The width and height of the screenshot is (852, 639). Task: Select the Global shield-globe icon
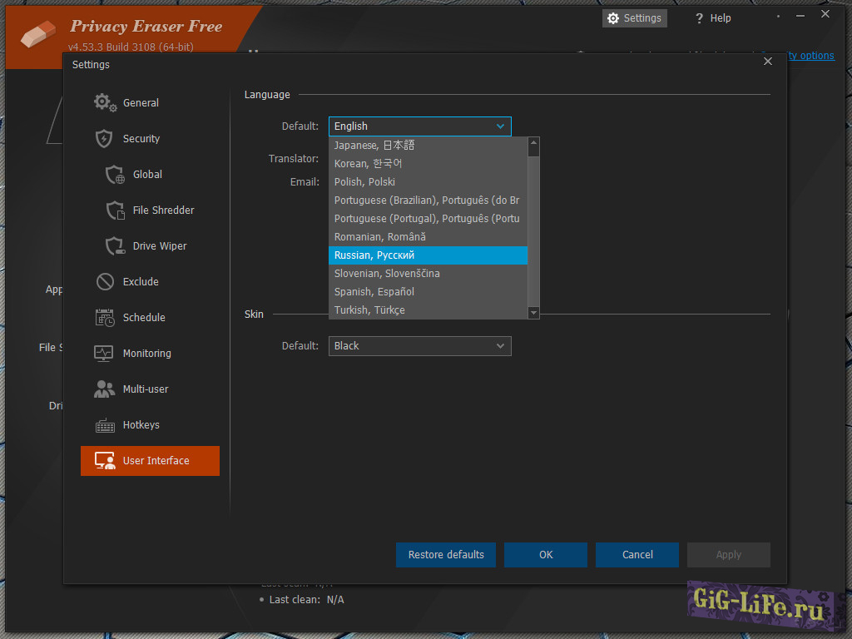115,175
